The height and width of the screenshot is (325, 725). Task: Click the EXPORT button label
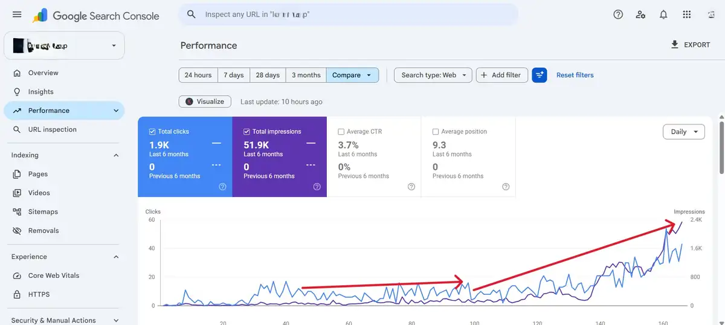[697, 45]
